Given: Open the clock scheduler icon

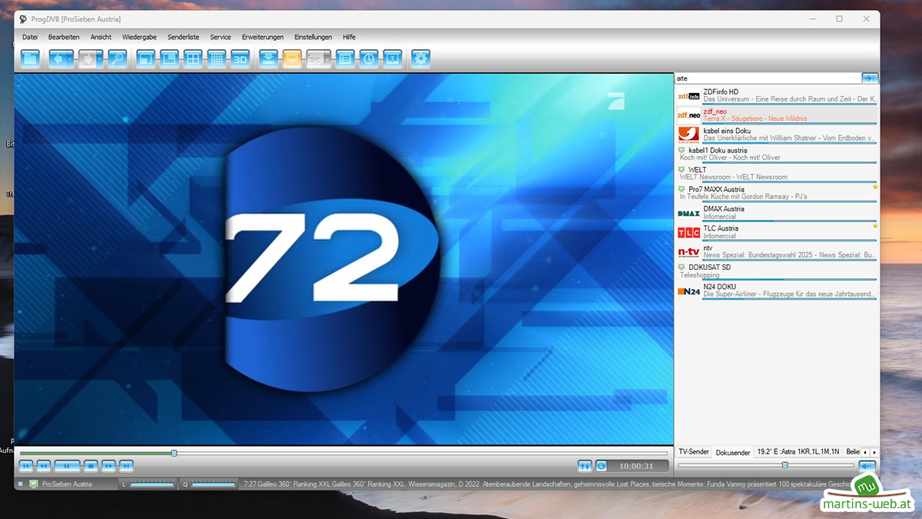Looking at the screenshot, I should point(369,58).
